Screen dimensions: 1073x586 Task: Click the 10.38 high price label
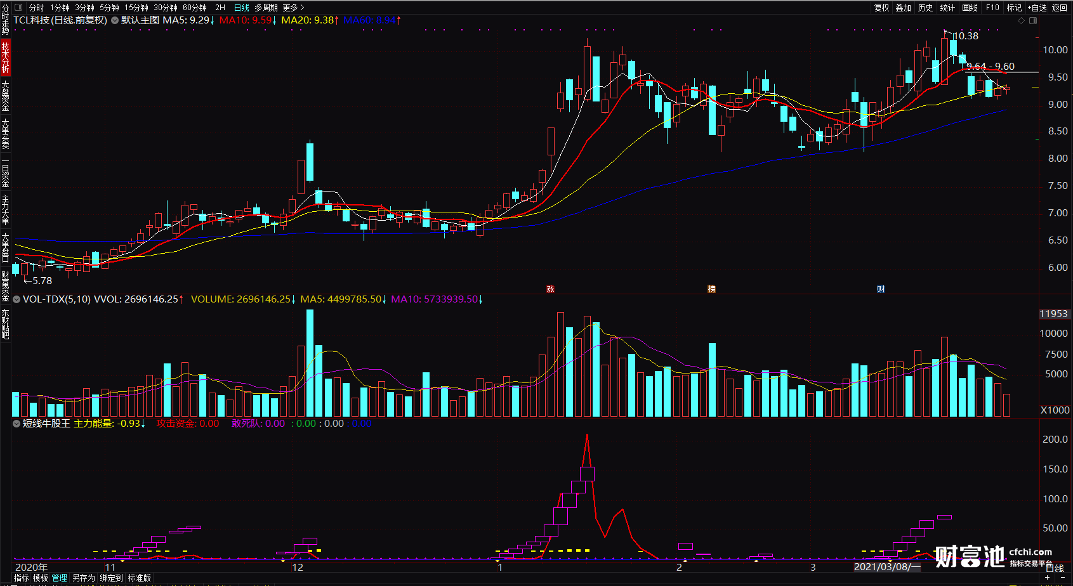(x=966, y=36)
